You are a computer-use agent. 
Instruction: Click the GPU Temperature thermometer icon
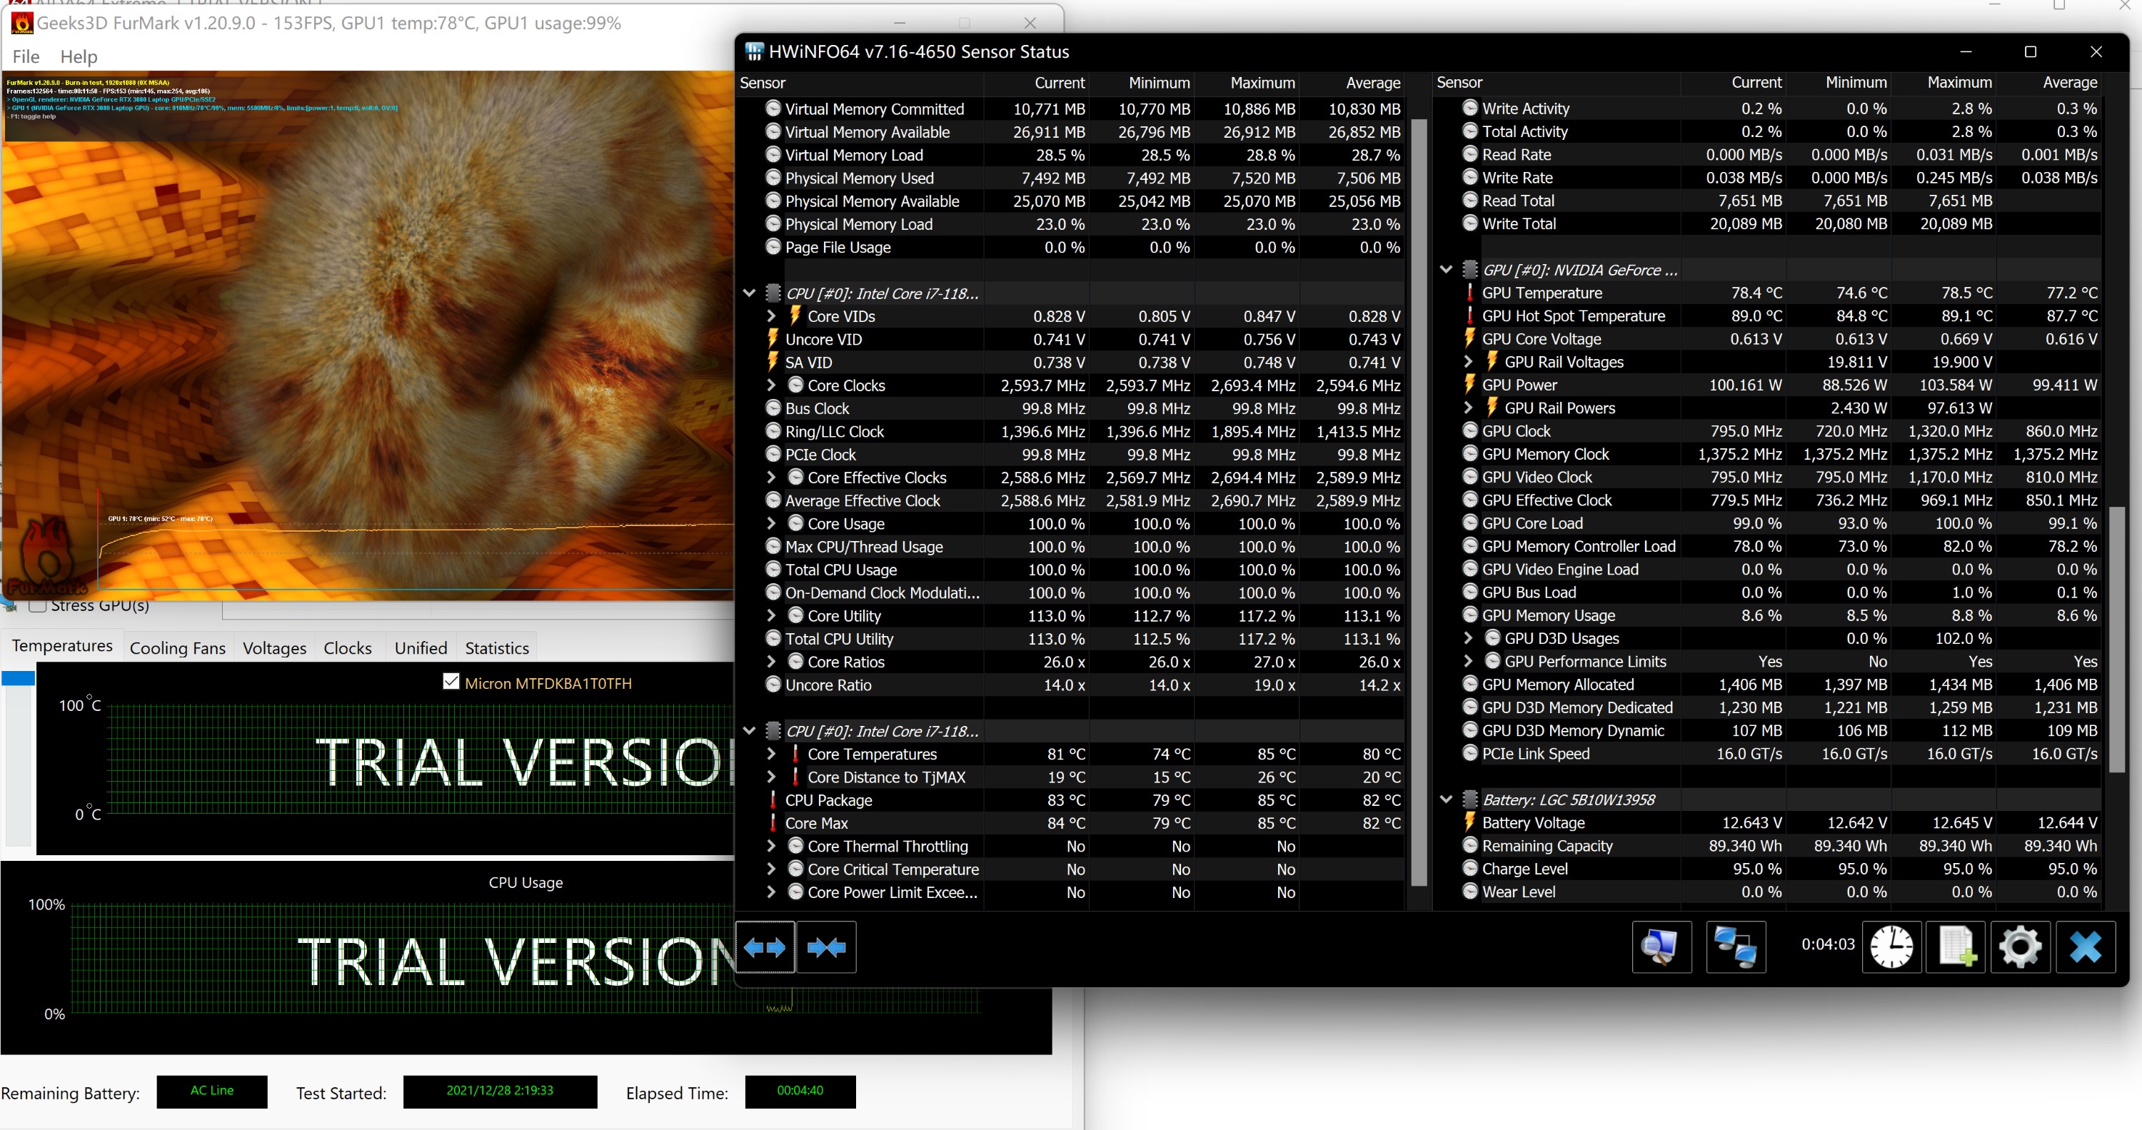1469,293
